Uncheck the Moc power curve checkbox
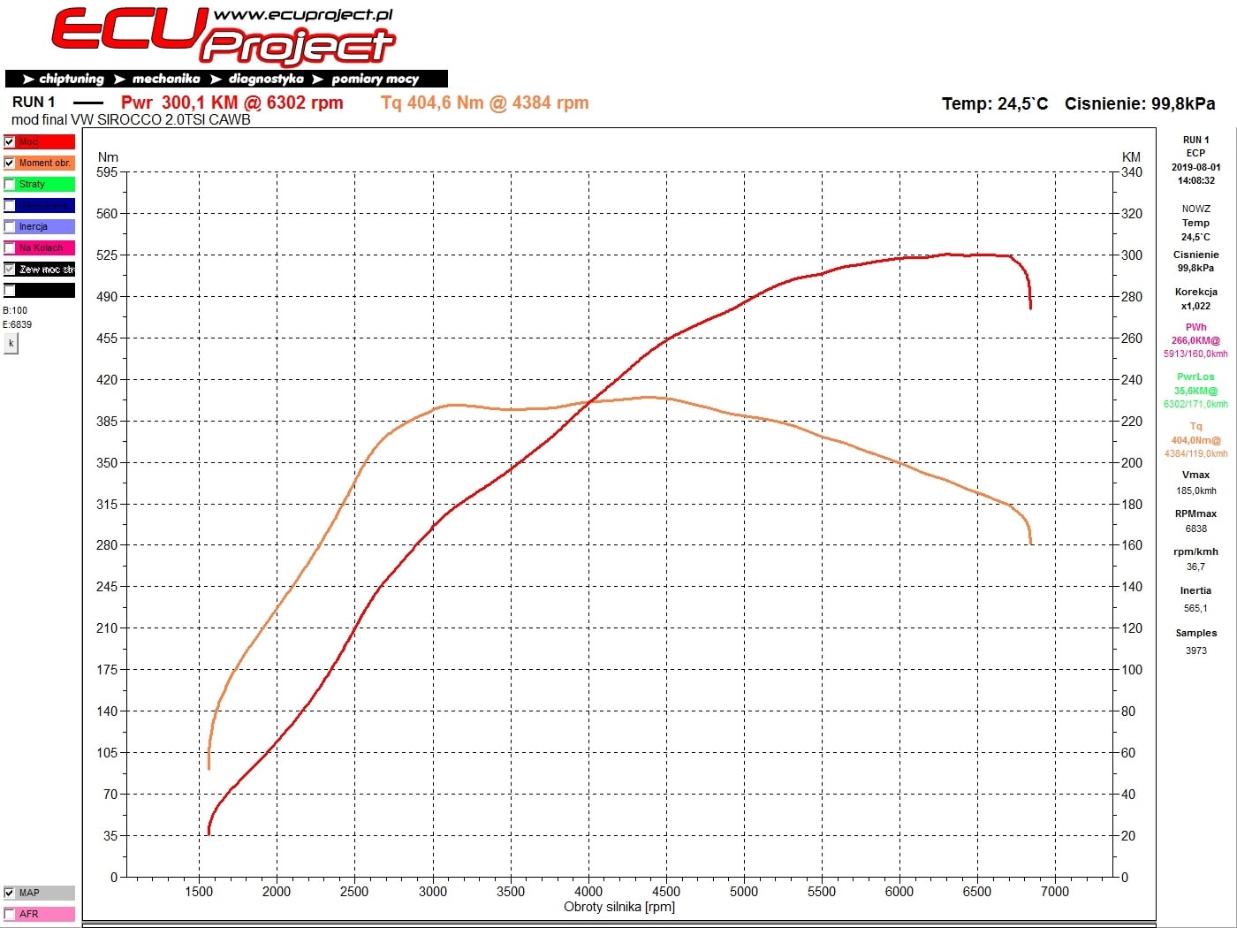Viewport: 1237px width, 928px height. (x=10, y=141)
